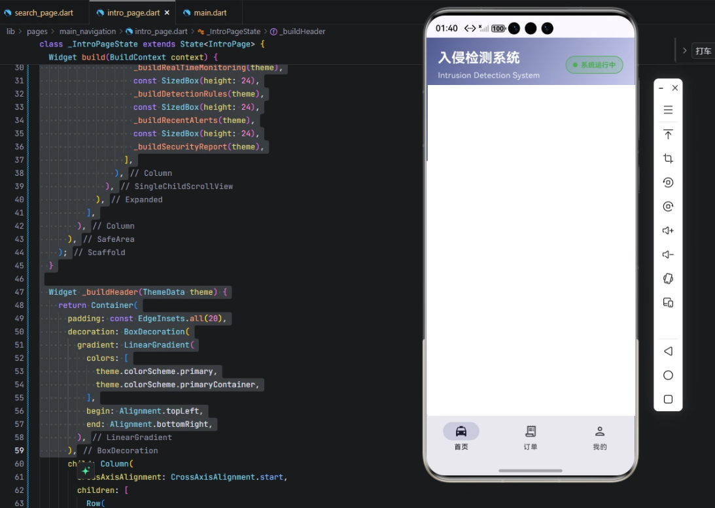Tap the emulator home circle button

(x=668, y=375)
